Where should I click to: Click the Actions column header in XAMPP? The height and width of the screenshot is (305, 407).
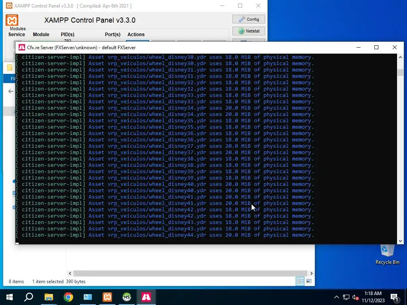coord(136,35)
